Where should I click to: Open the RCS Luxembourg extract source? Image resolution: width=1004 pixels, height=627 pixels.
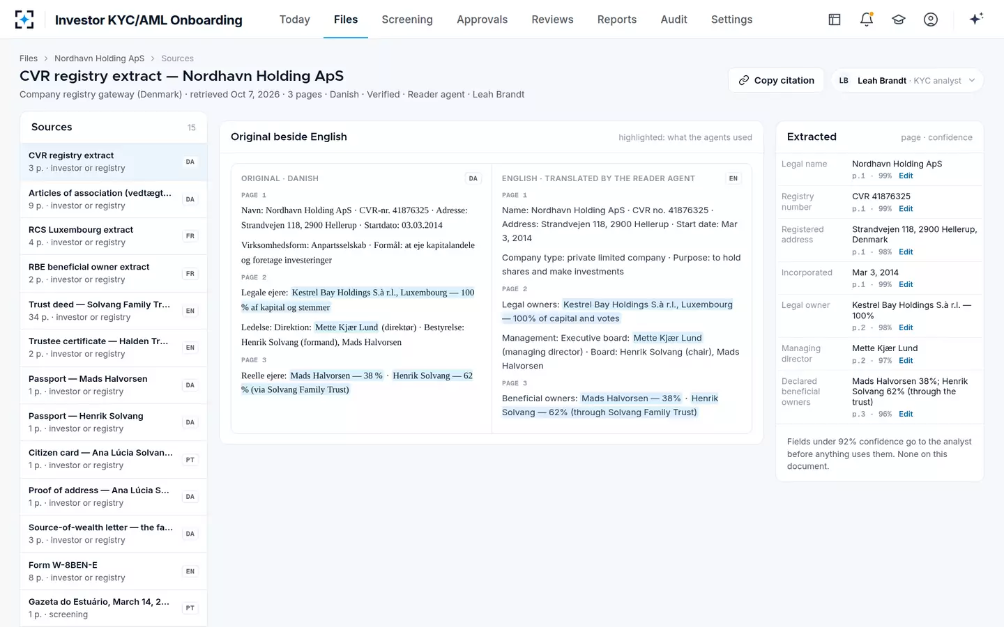tap(114, 236)
